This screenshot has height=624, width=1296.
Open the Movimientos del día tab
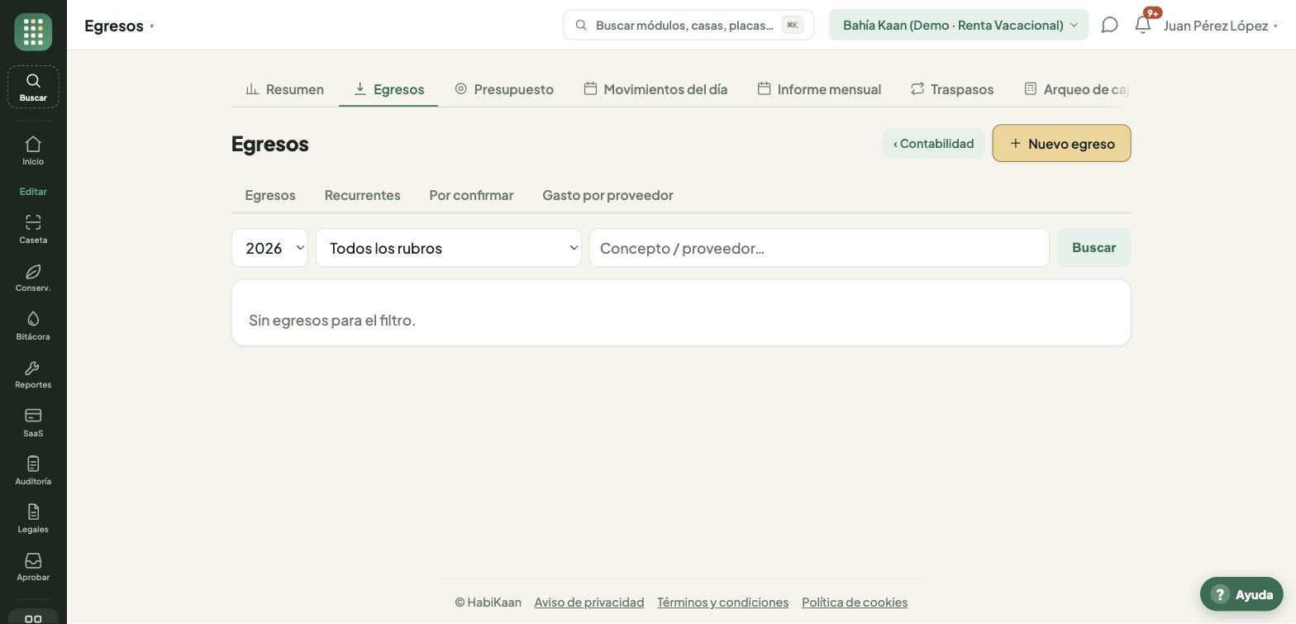click(x=655, y=88)
